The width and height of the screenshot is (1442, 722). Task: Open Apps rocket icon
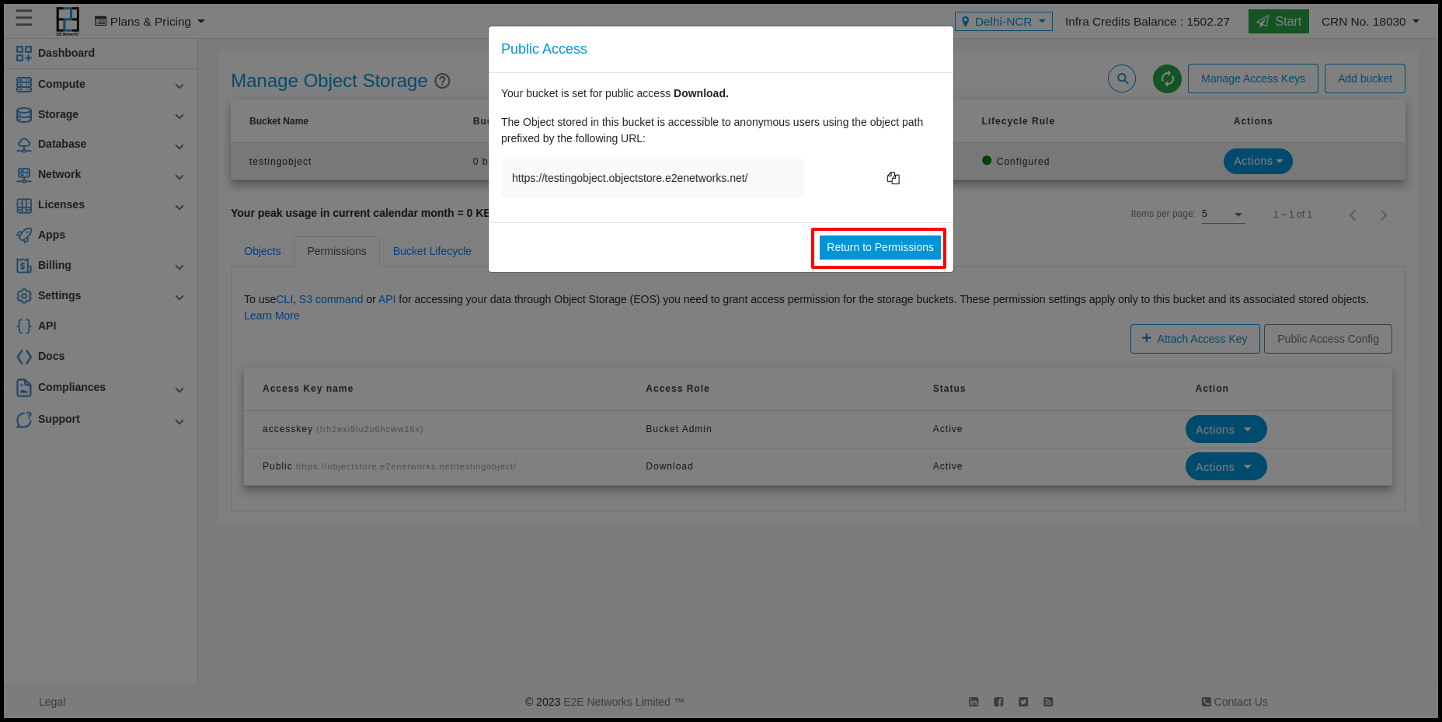[24, 235]
